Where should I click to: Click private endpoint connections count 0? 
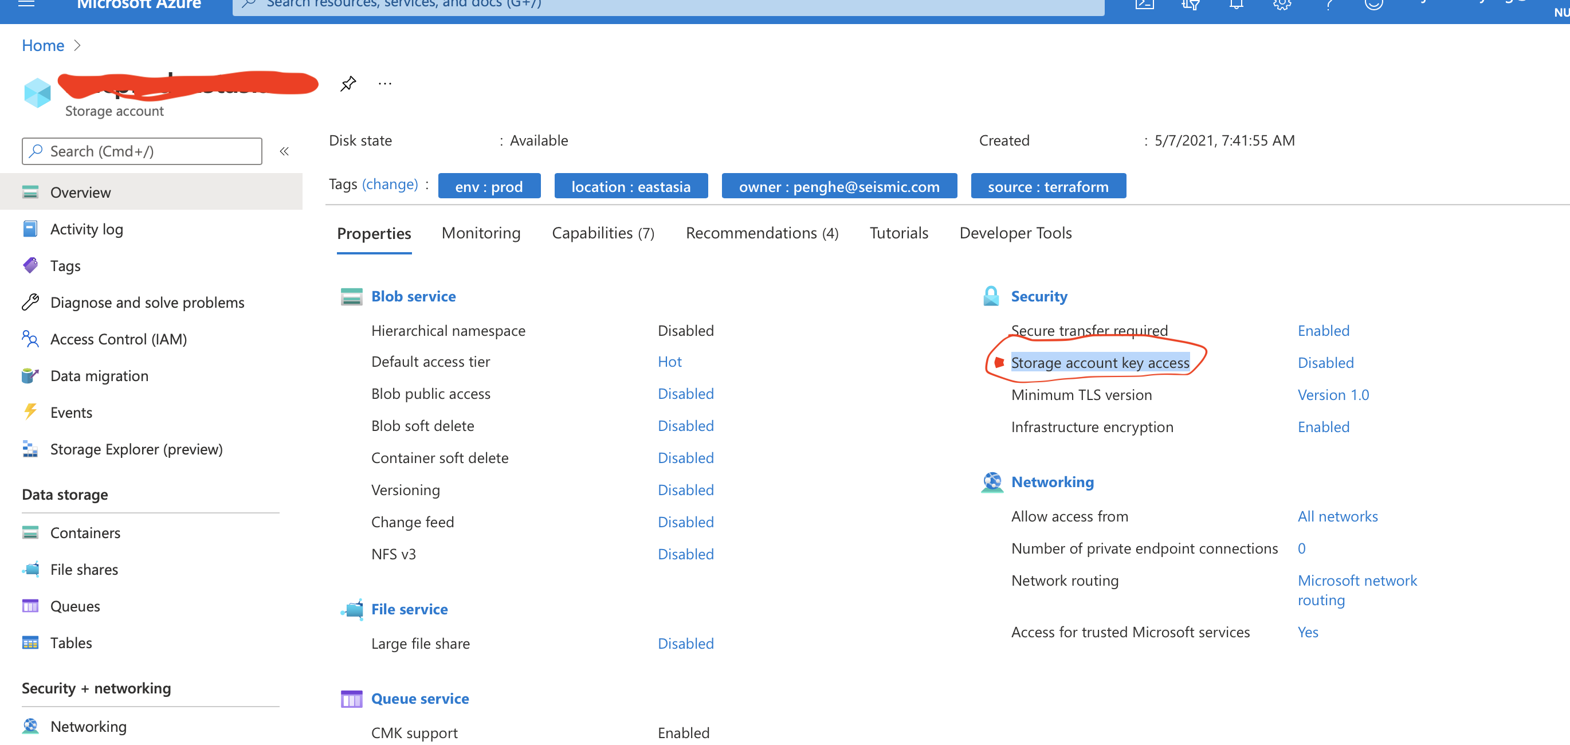coord(1301,548)
